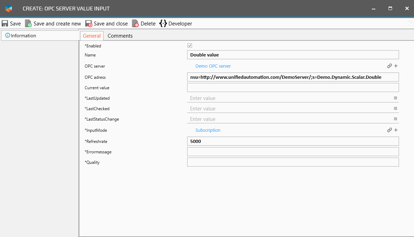The width and height of the screenshot is (414, 237).
Task: Click the link icon in OPC server row
Action: [390, 66]
